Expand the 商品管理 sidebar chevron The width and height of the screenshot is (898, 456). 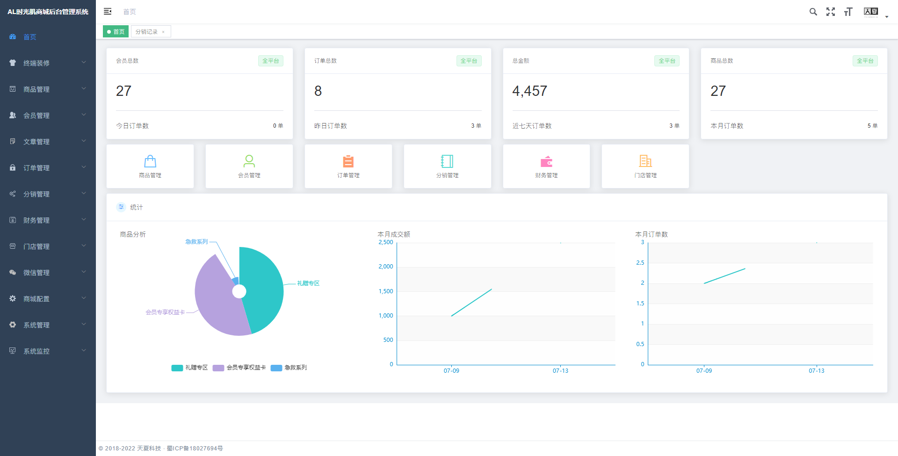pyautogui.click(x=84, y=88)
